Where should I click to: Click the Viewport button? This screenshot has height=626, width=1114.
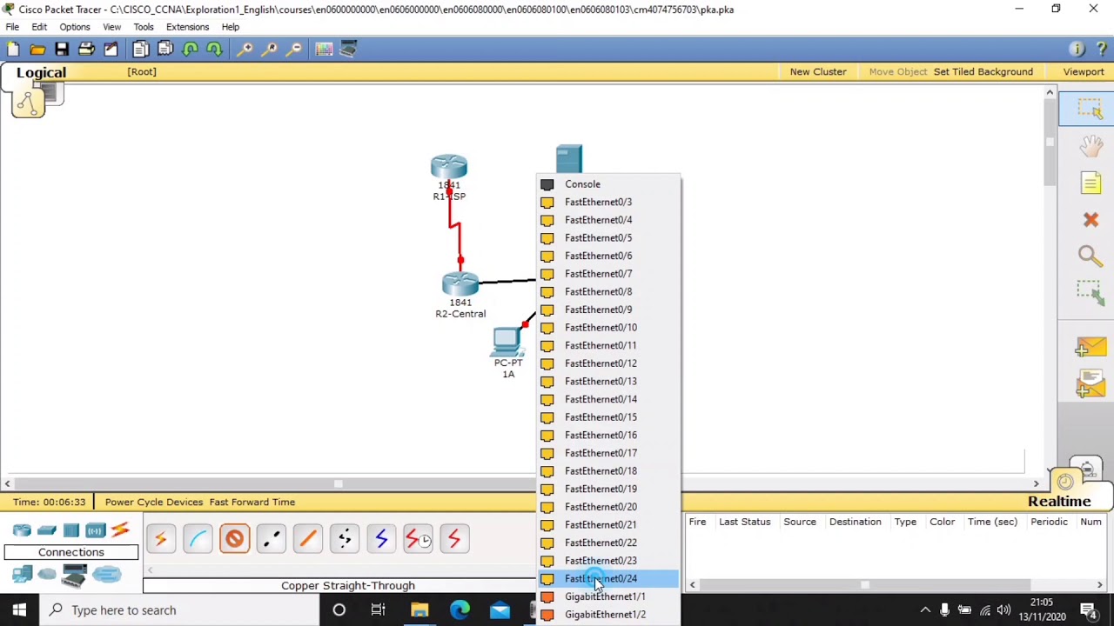[1084, 72]
